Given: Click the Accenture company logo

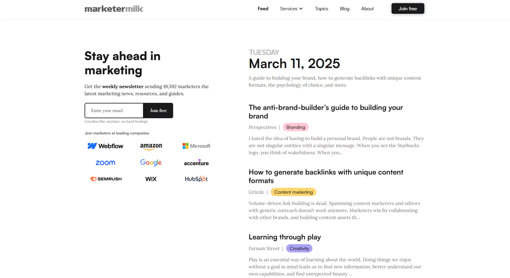Looking at the screenshot, I should 196,163.
